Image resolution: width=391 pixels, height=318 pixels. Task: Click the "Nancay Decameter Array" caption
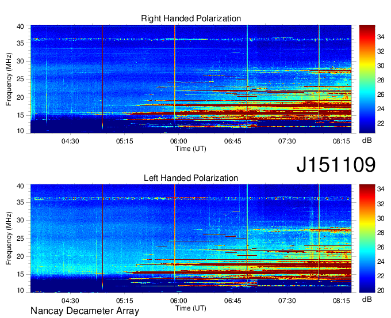click(x=85, y=311)
